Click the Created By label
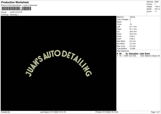This screenshot has height=114, width=161. tap(6, 112)
